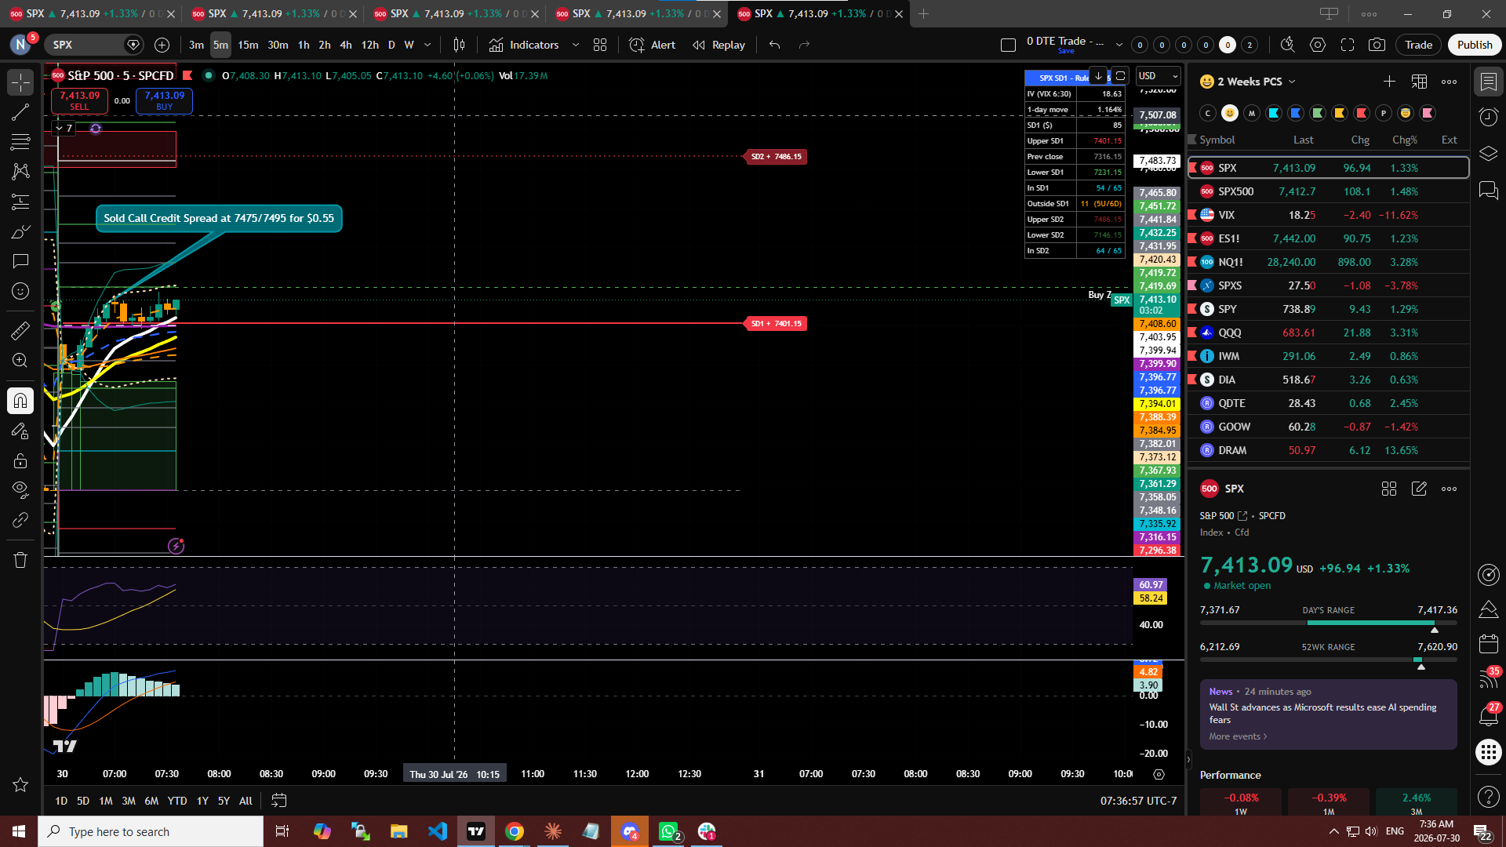Click the Publish button
1506x847 pixels.
coord(1475,45)
